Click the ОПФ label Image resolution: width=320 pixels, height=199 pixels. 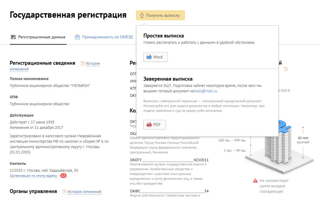(x=14, y=97)
